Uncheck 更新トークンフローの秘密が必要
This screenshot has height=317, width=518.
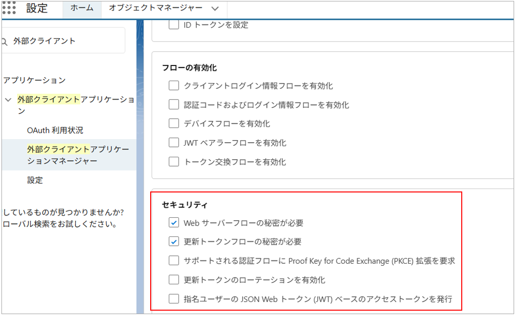(x=174, y=242)
